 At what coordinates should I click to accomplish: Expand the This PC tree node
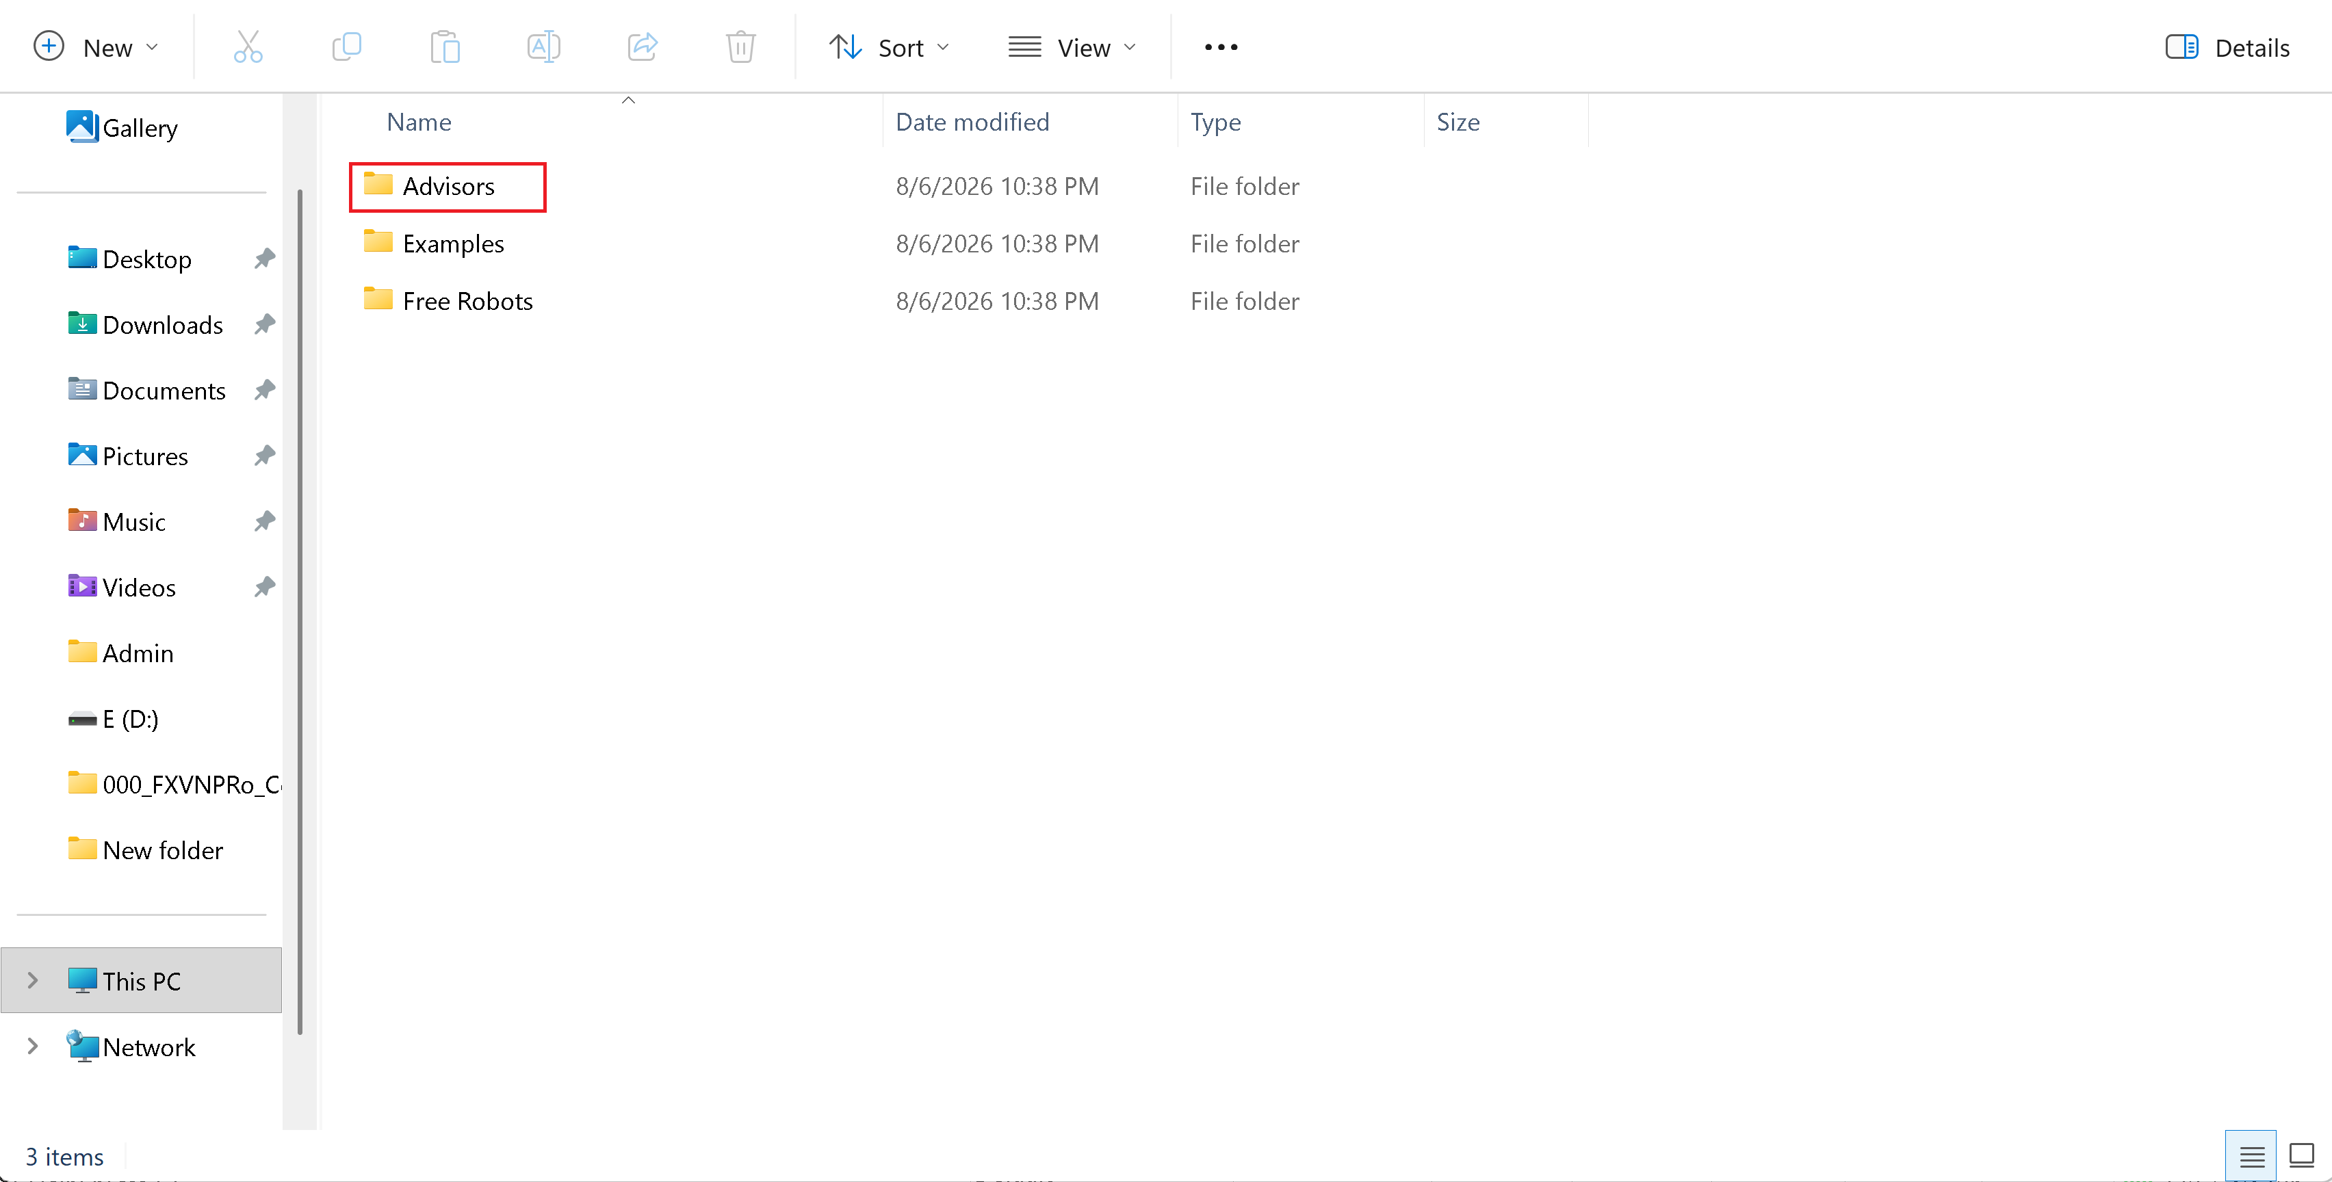click(x=33, y=980)
